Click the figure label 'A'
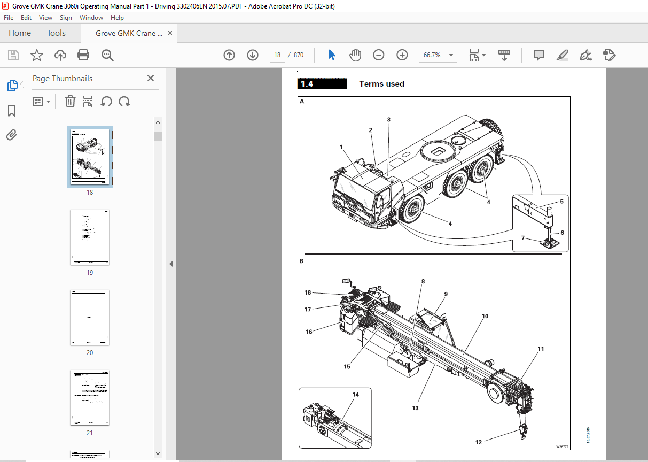This screenshot has width=648, height=462. 302,102
